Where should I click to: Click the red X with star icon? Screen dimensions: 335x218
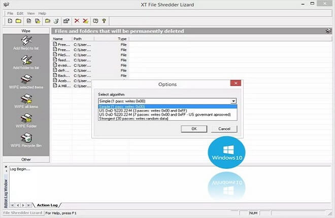point(85,21)
